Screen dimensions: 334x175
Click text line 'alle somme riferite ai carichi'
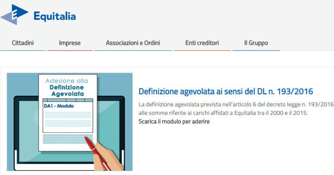[223, 113]
